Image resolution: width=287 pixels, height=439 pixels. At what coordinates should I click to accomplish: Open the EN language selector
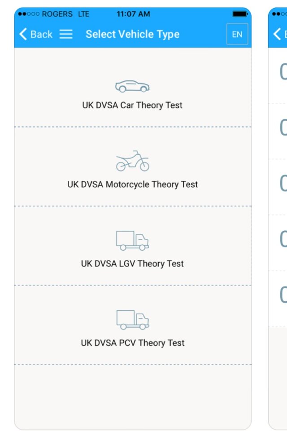237,34
